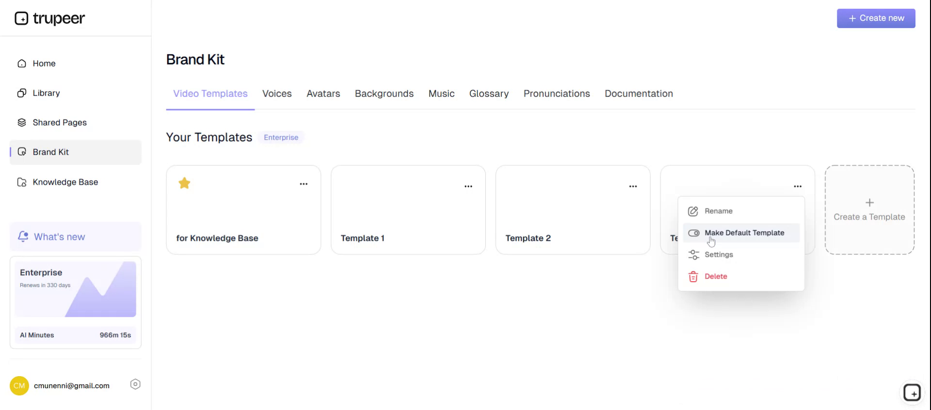Click the 'Renews in 330 days' text

[45, 285]
